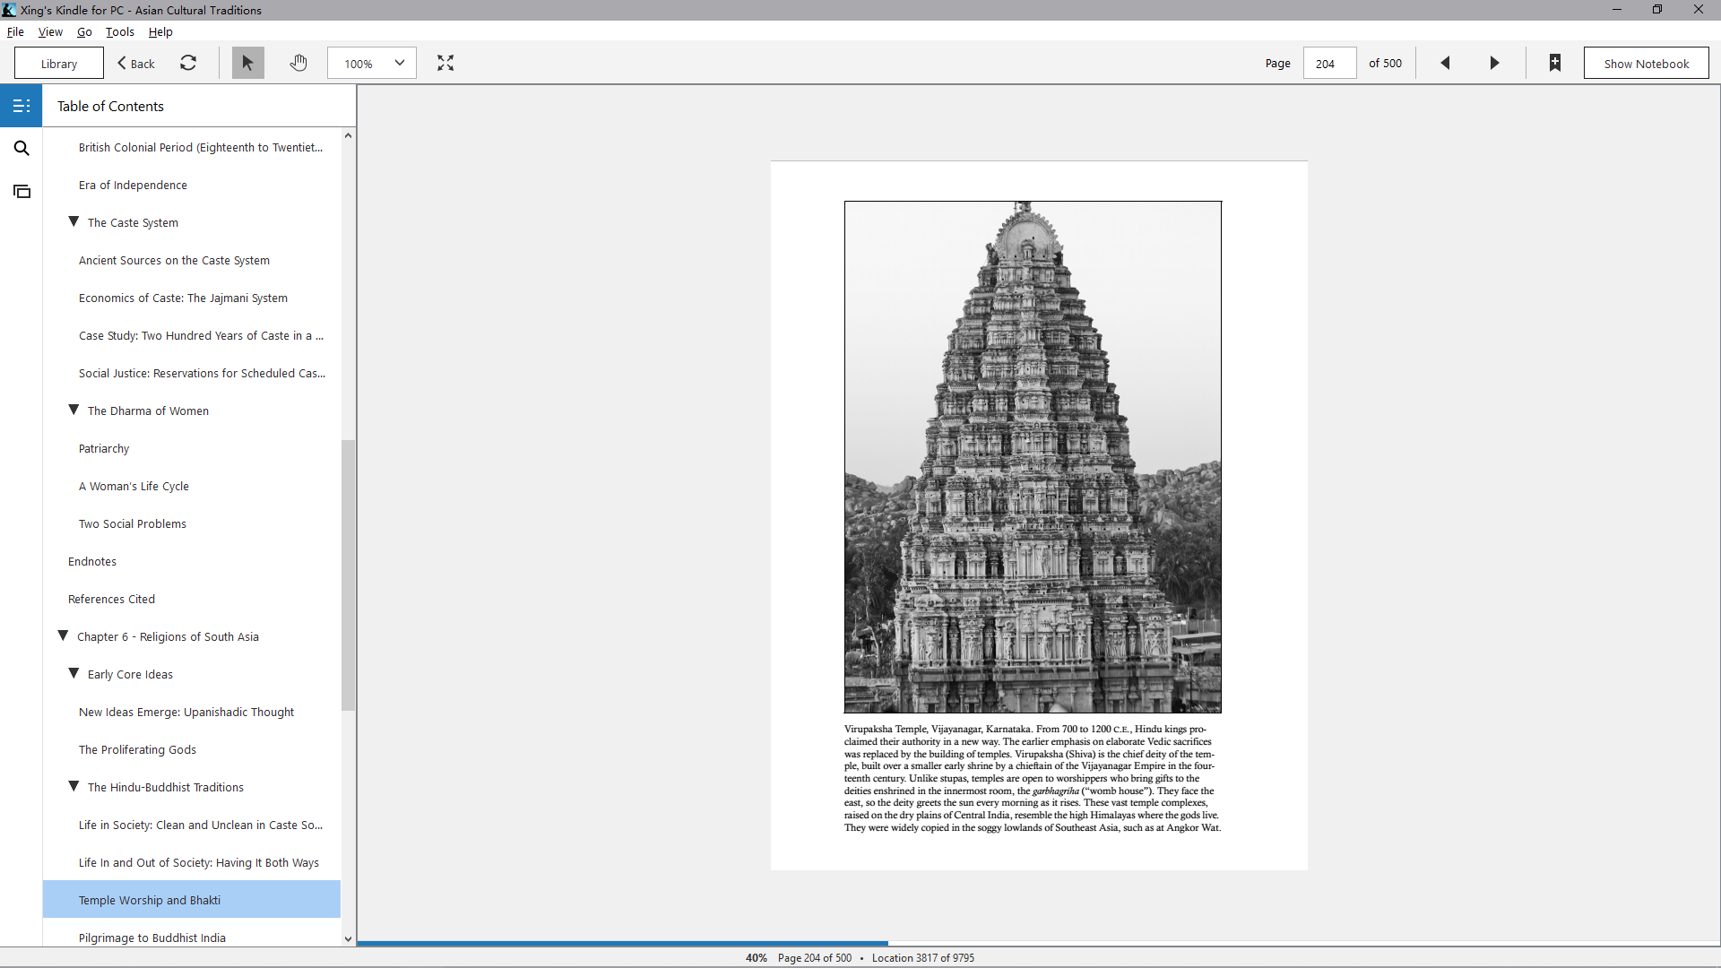This screenshot has height=968, width=1721.
Task: Click the Table of Contents panel title
Action: [x=110, y=106]
